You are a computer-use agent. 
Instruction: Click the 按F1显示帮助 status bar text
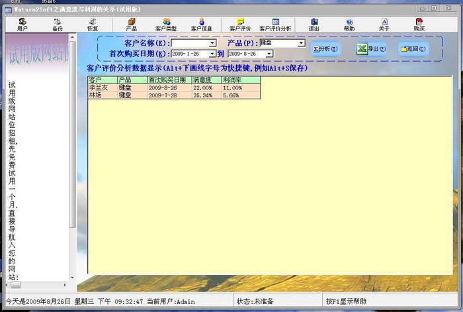[346, 301]
